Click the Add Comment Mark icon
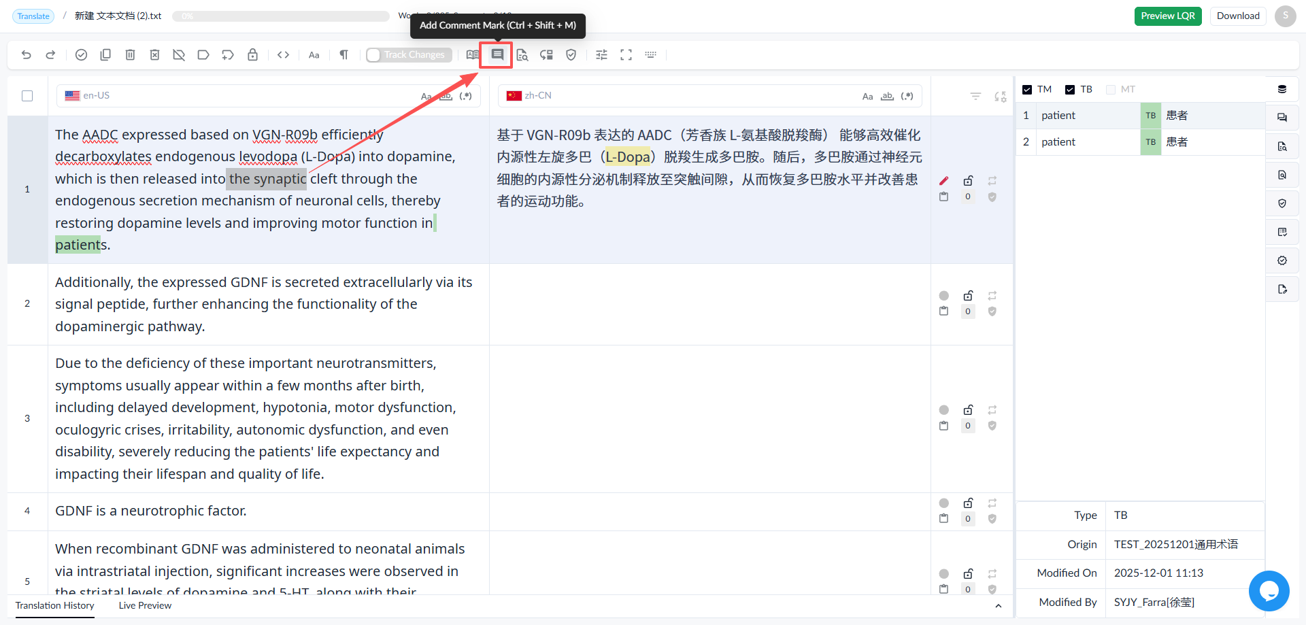This screenshot has width=1306, height=625. (x=497, y=54)
